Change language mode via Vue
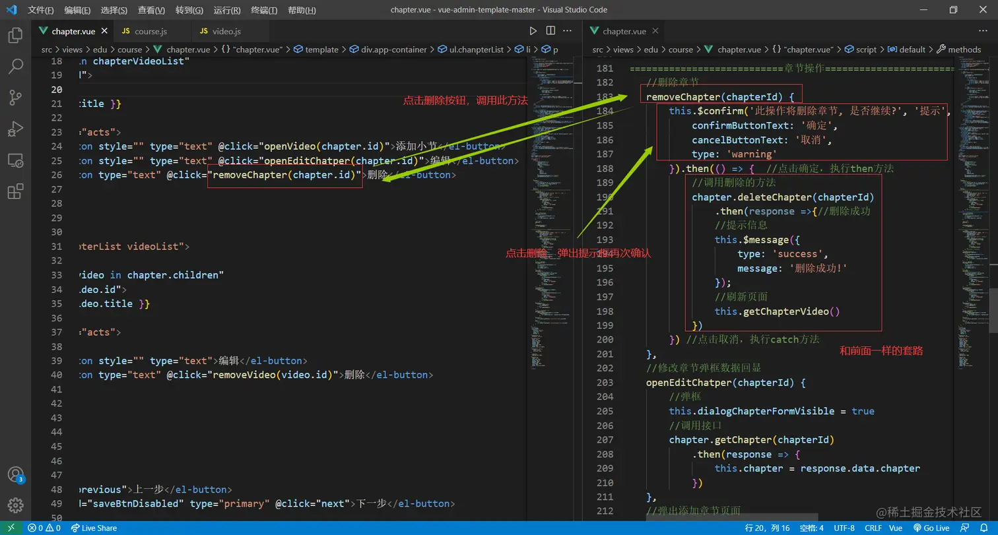This screenshot has width=998, height=535. [896, 528]
